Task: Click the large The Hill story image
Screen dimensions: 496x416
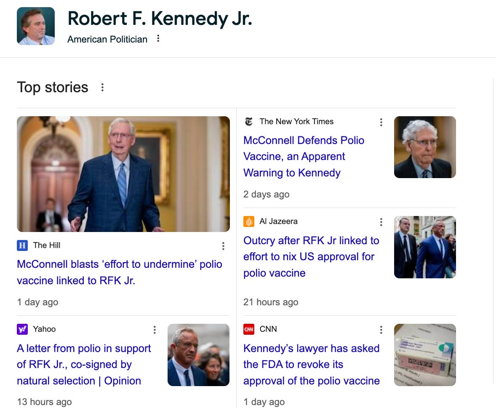Action: tap(123, 174)
